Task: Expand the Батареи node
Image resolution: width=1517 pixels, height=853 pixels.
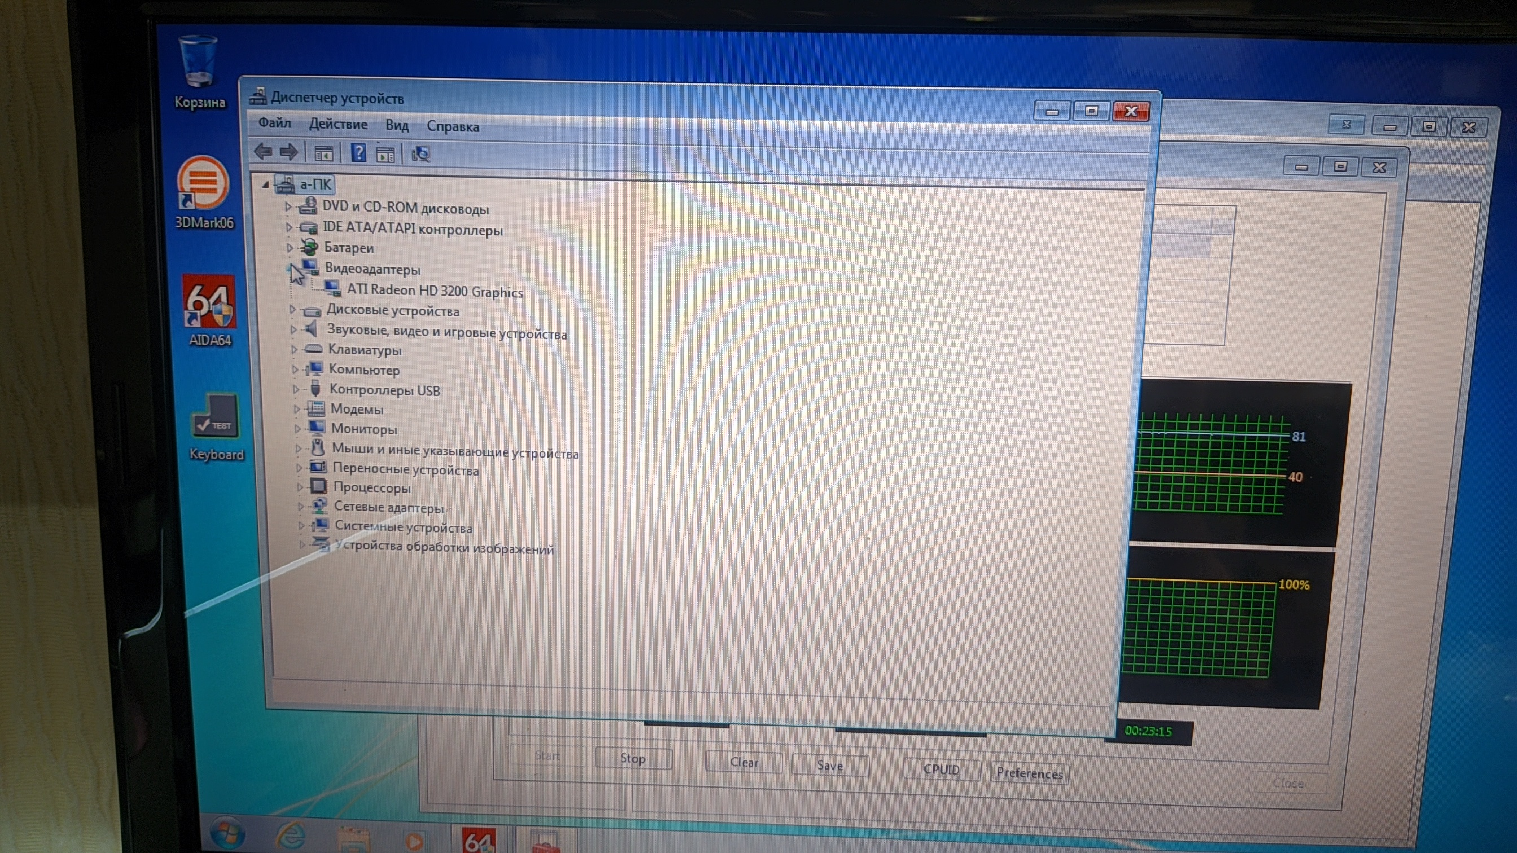Action: [289, 247]
